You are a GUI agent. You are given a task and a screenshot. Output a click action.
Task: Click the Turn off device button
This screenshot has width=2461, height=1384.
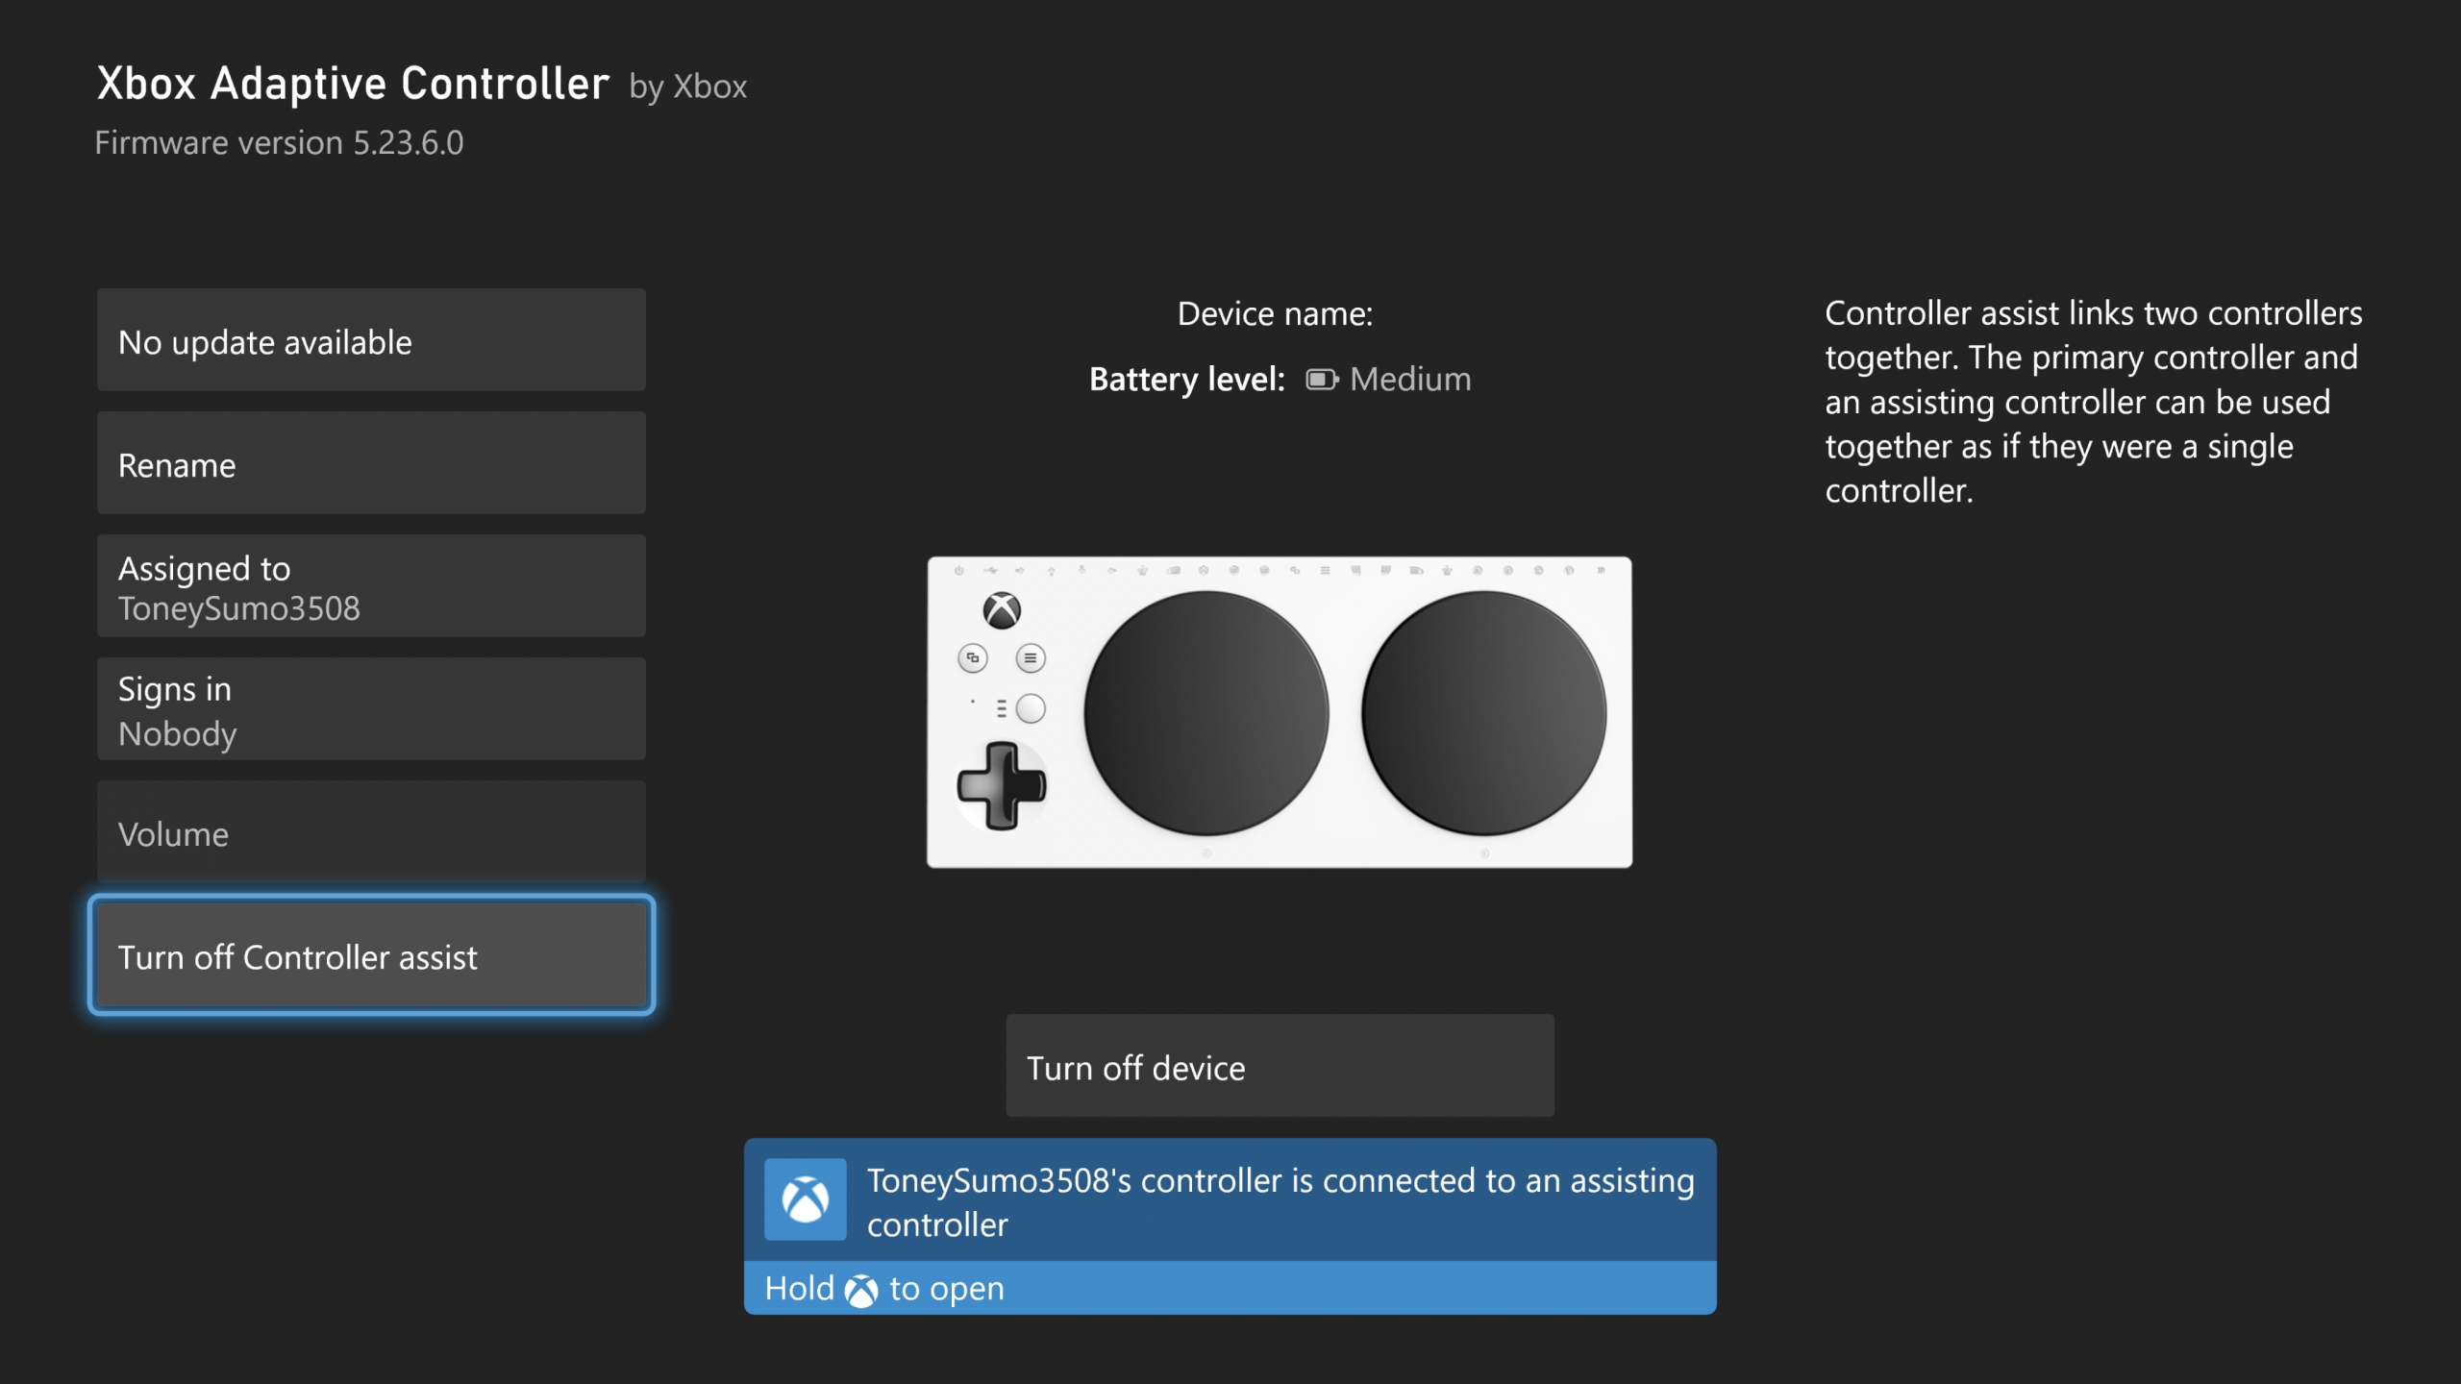coord(1280,1066)
